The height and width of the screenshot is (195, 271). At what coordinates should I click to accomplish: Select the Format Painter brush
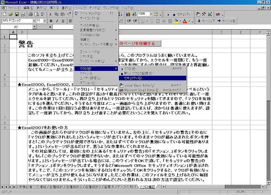69,14
